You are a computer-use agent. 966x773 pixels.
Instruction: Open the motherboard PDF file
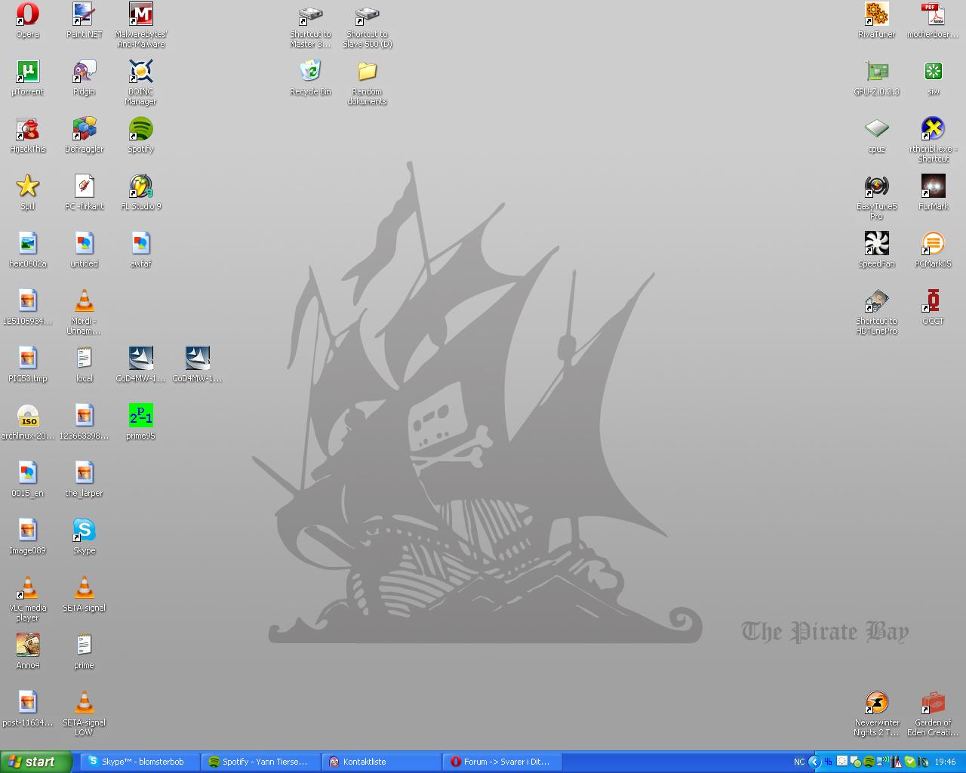tap(933, 20)
